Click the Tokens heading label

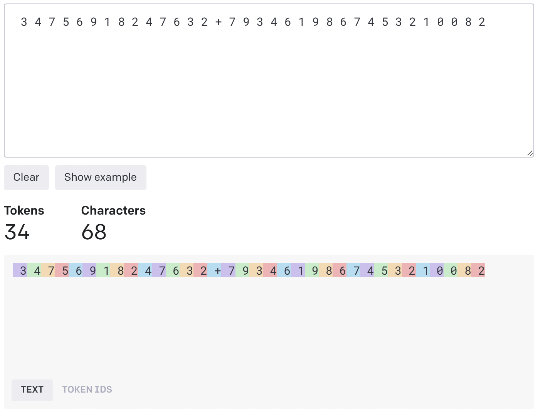tap(24, 210)
